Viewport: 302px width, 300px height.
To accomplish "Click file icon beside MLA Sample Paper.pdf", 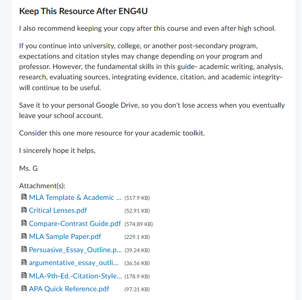I will point(24,236).
